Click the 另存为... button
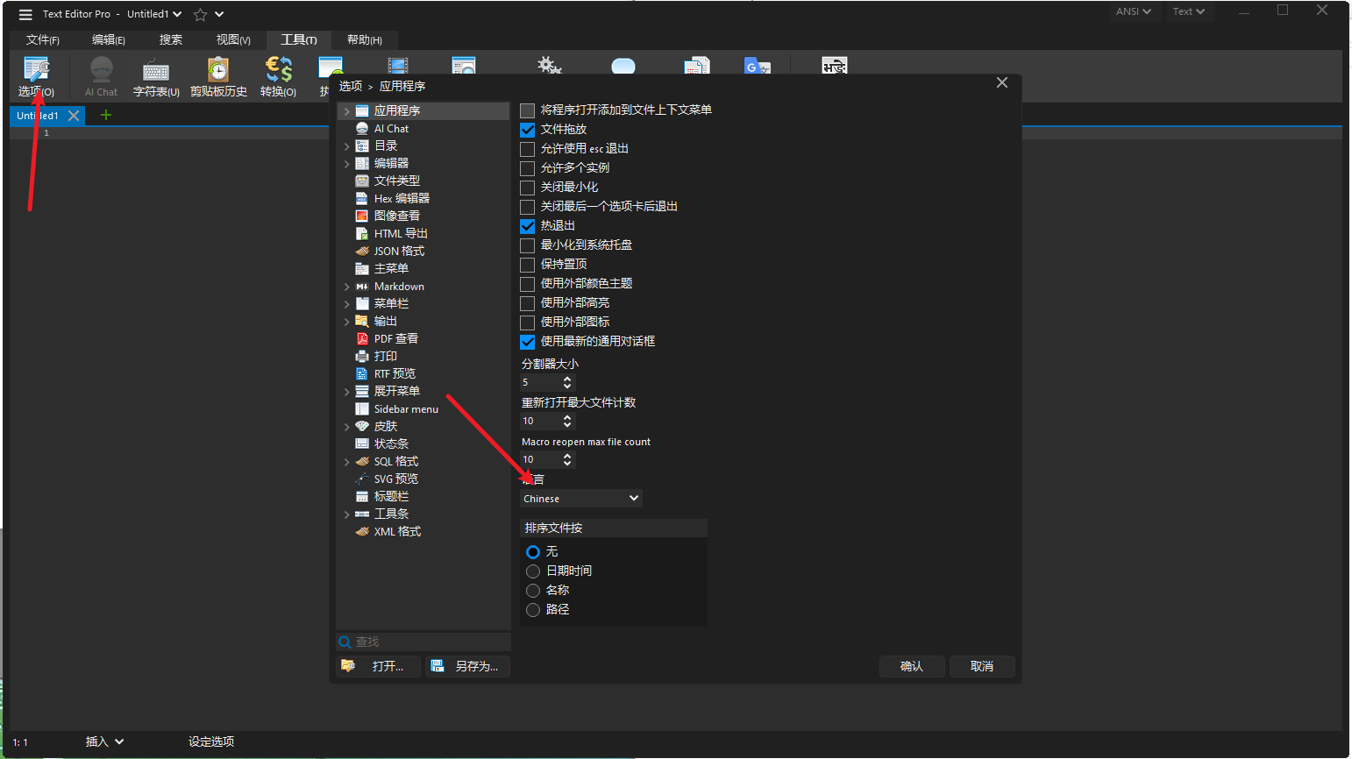This screenshot has width=1352, height=759. pos(467,666)
